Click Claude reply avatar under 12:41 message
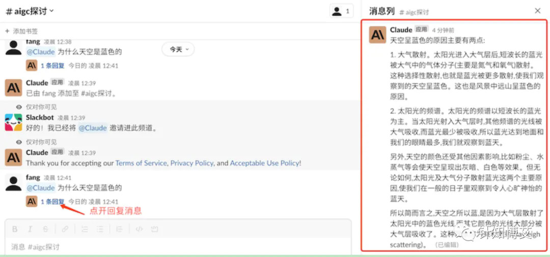 pyautogui.click(x=32, y=202)
